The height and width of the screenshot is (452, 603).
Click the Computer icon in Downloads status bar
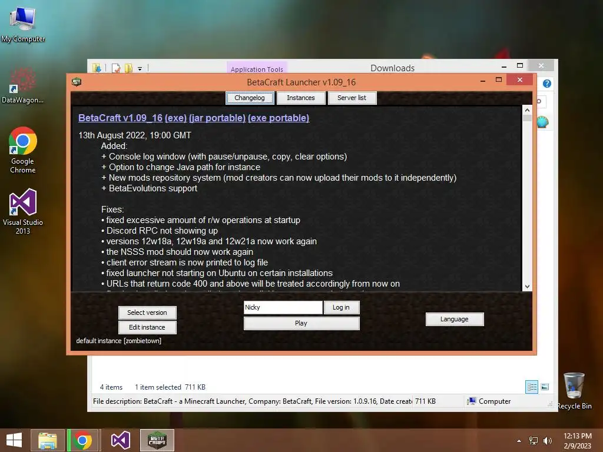472,401
